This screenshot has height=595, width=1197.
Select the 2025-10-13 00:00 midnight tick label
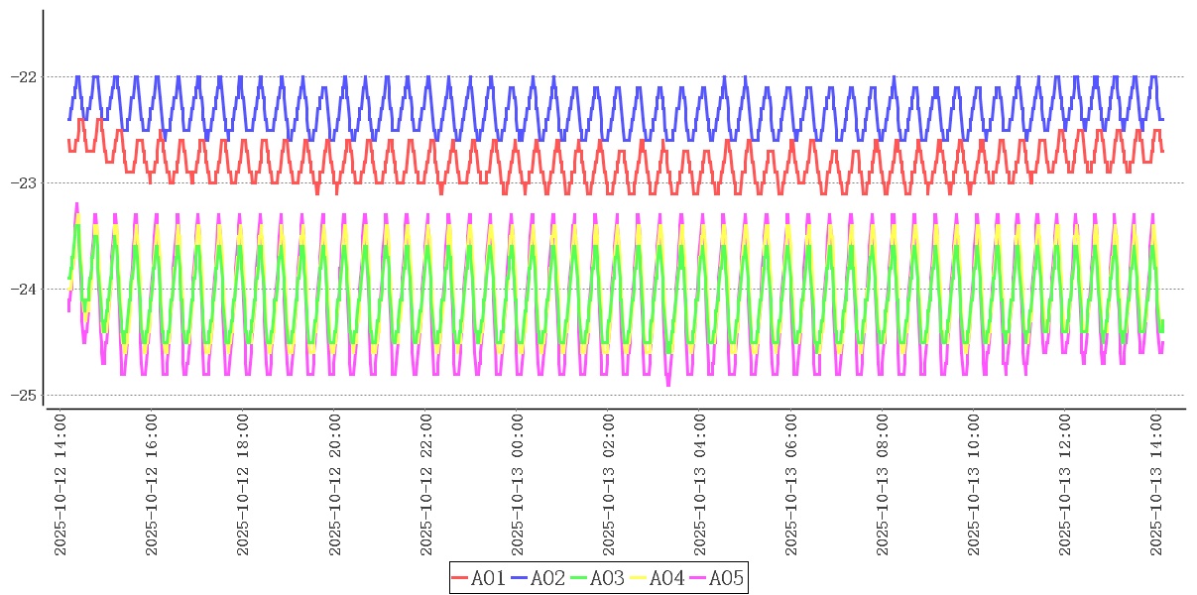(x=518, y=485)
